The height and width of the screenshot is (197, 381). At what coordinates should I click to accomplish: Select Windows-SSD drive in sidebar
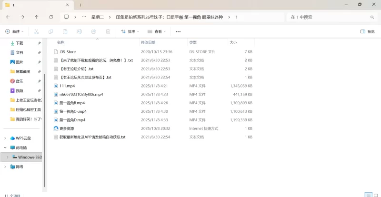point(30,157)
